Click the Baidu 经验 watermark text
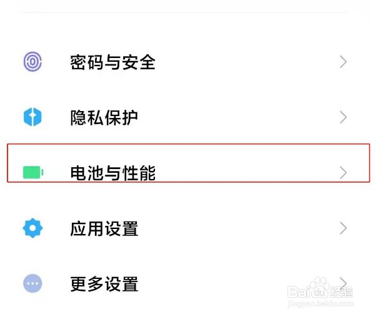This screenshot has height=317, width=375. pyautogui.click(x=343, y=291)
